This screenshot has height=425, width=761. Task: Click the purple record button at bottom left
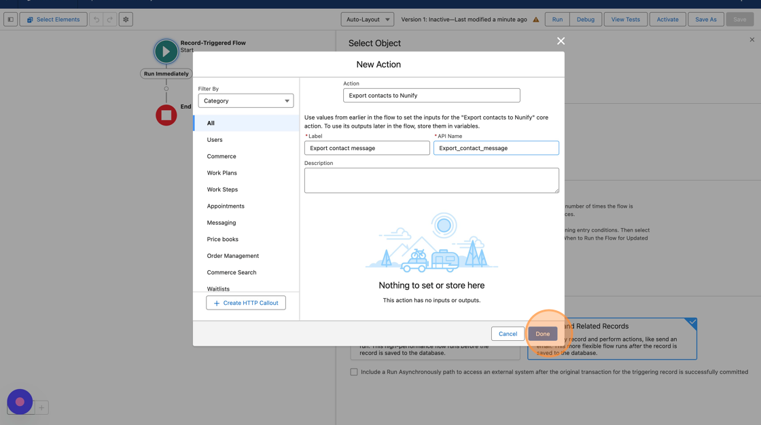tap(20, 402)
